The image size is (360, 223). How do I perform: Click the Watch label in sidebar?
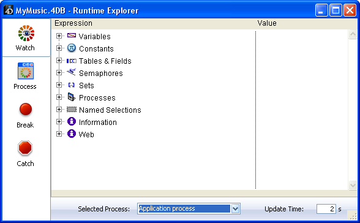(x=25, y=48)
